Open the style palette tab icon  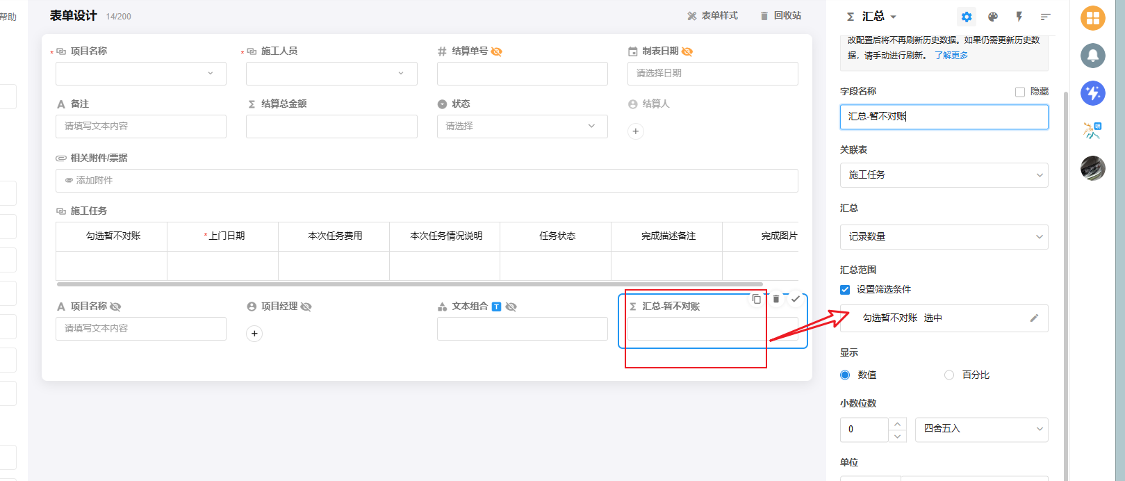coord(993,17)
